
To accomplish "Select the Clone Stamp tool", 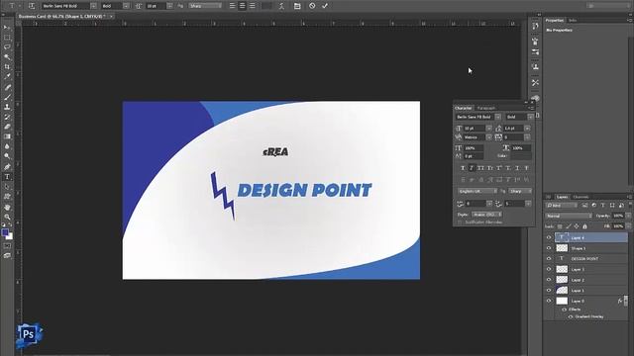I will 7,107.
